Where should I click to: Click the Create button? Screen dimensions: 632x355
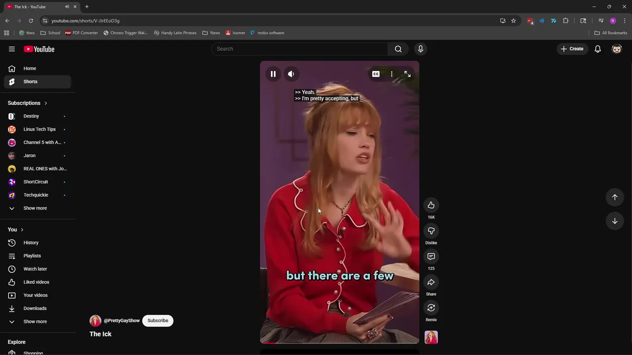pyautogui.click(x=572, y=49)
